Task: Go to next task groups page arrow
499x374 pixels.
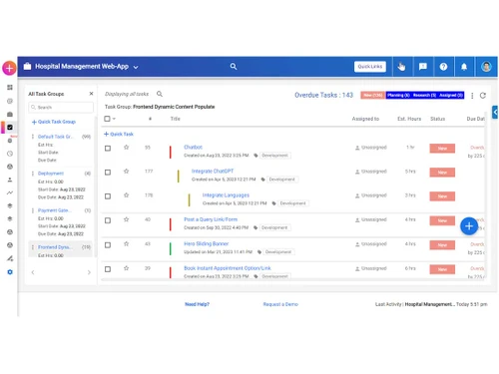Action: tap(89, 272)
